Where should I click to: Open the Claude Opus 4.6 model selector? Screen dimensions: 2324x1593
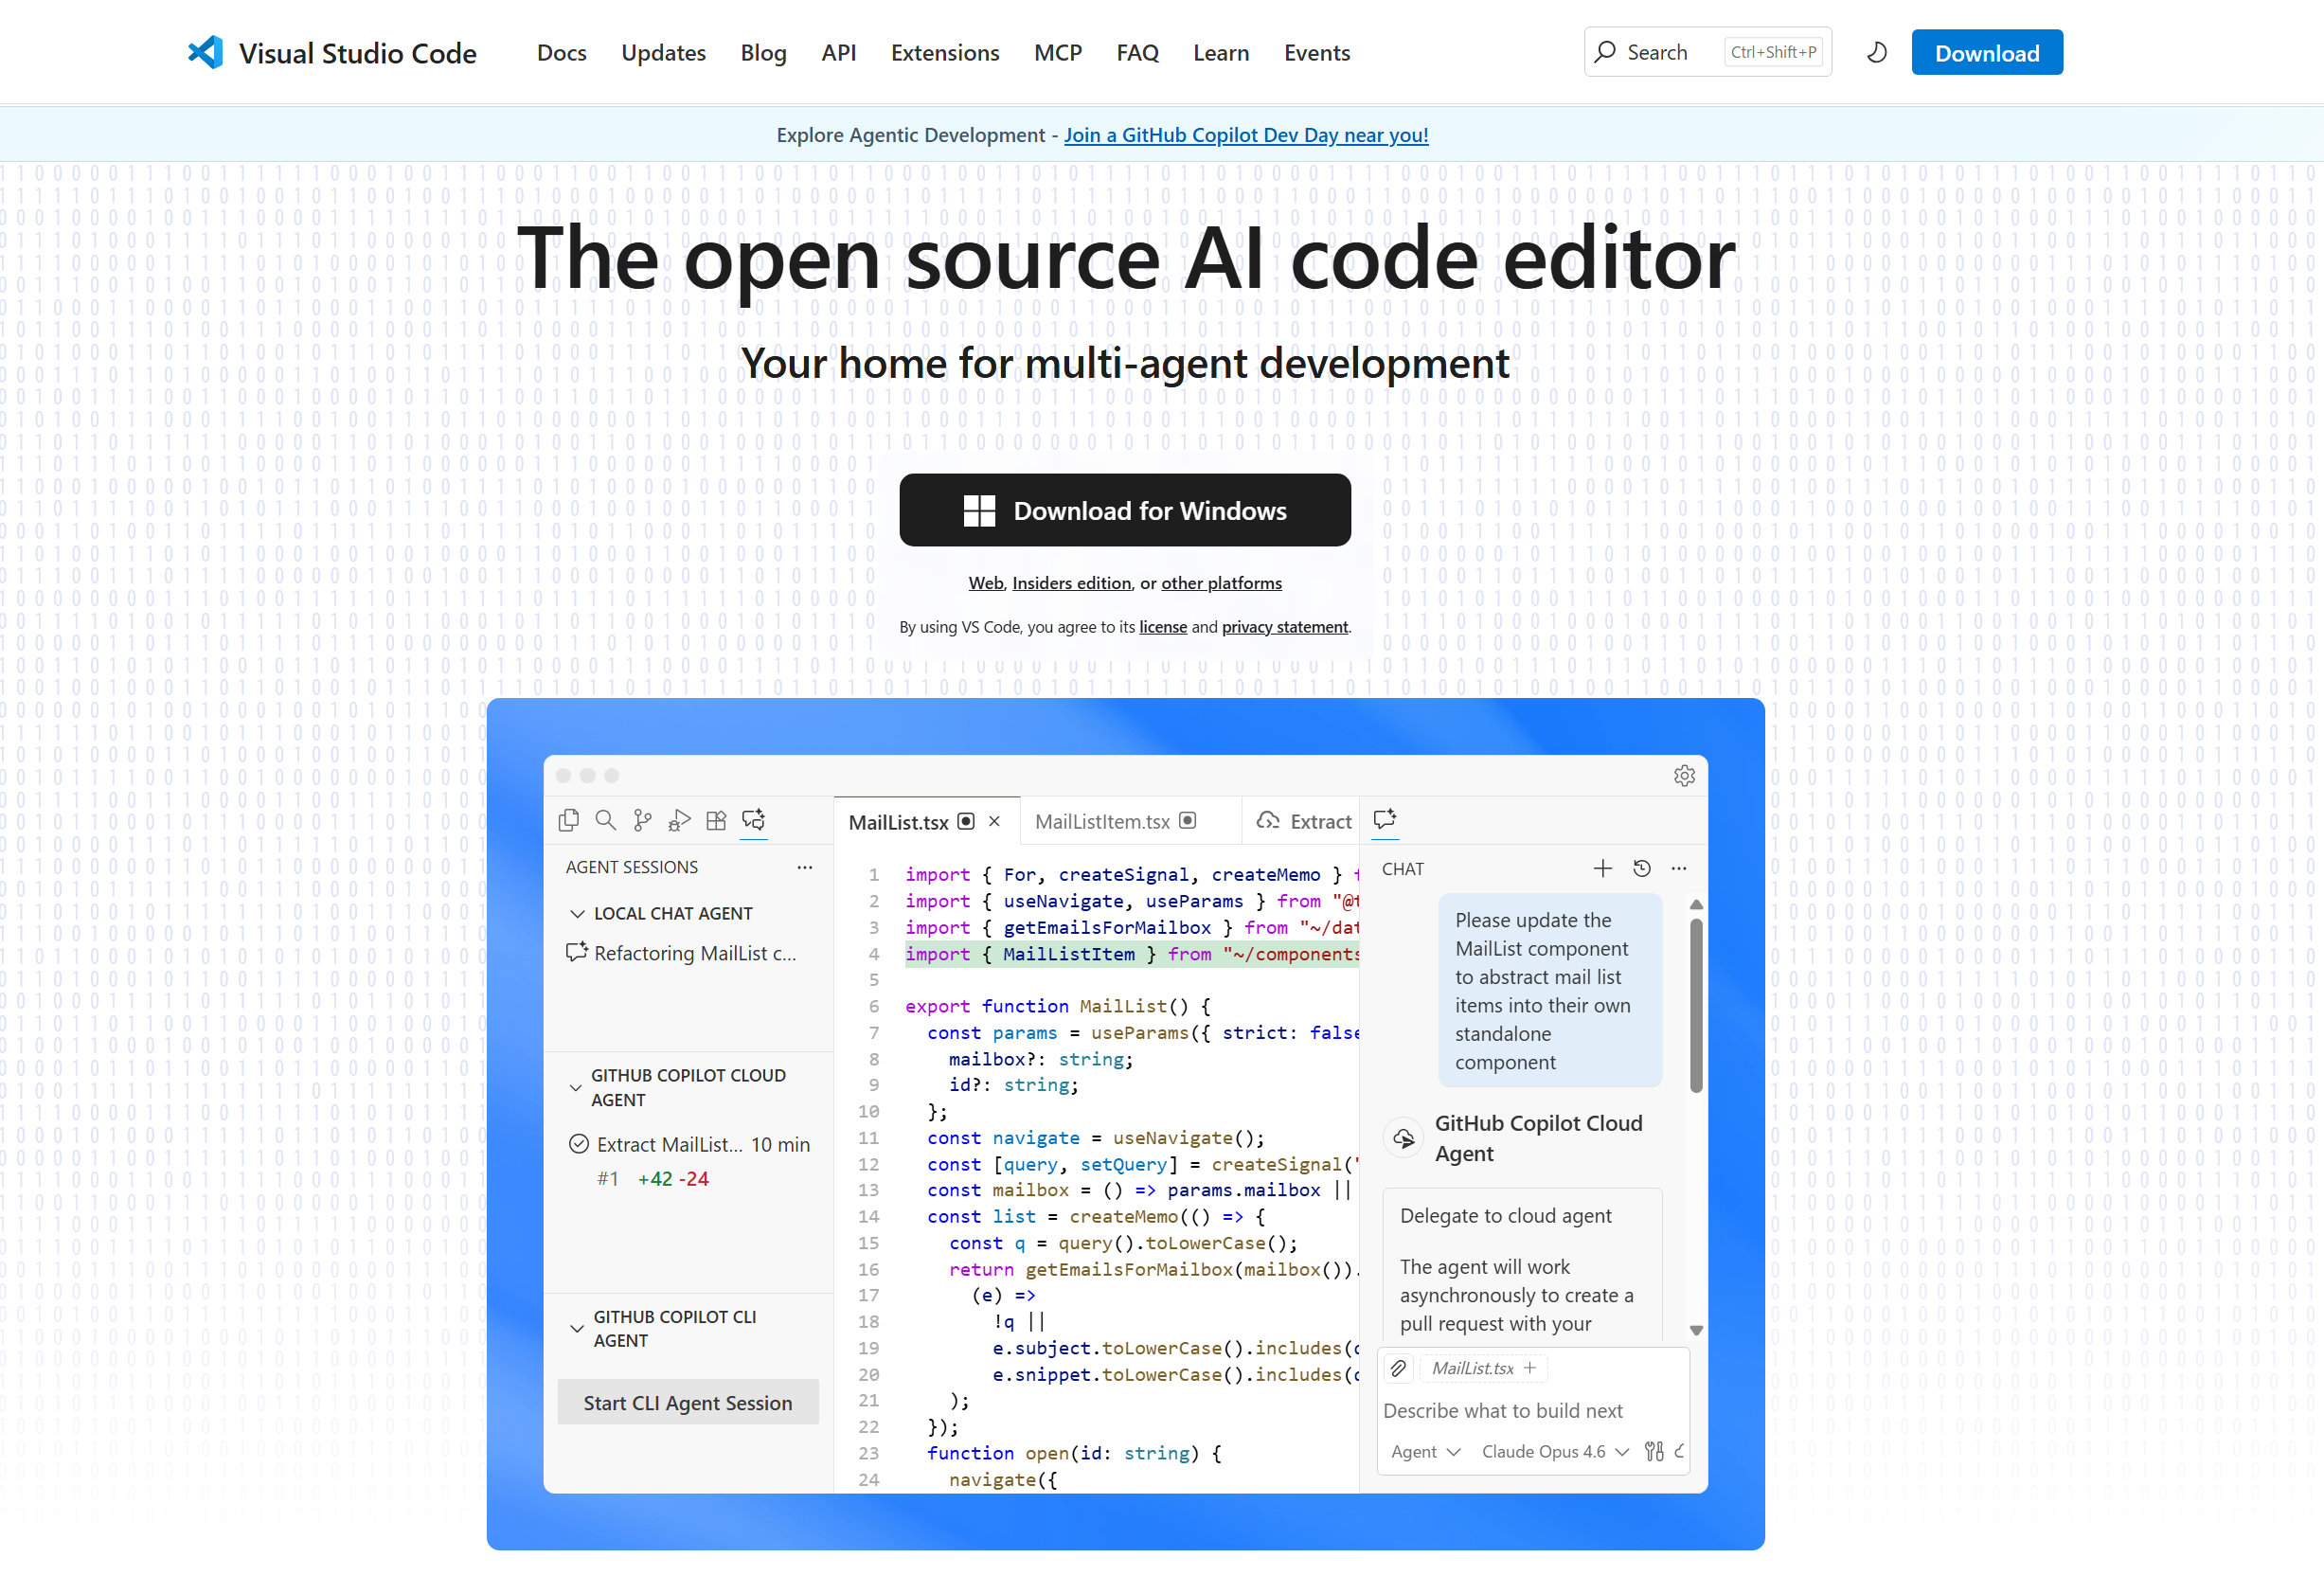[1554, 1451]
